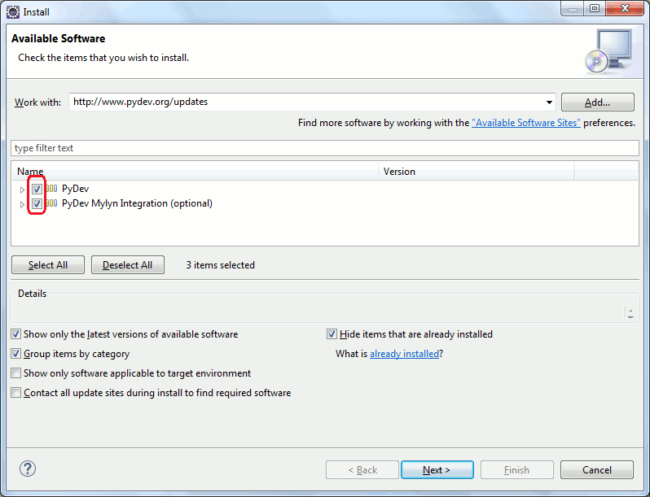
Task: Click the Add... button
Action: pyautogui.click(x=597, y=102)
